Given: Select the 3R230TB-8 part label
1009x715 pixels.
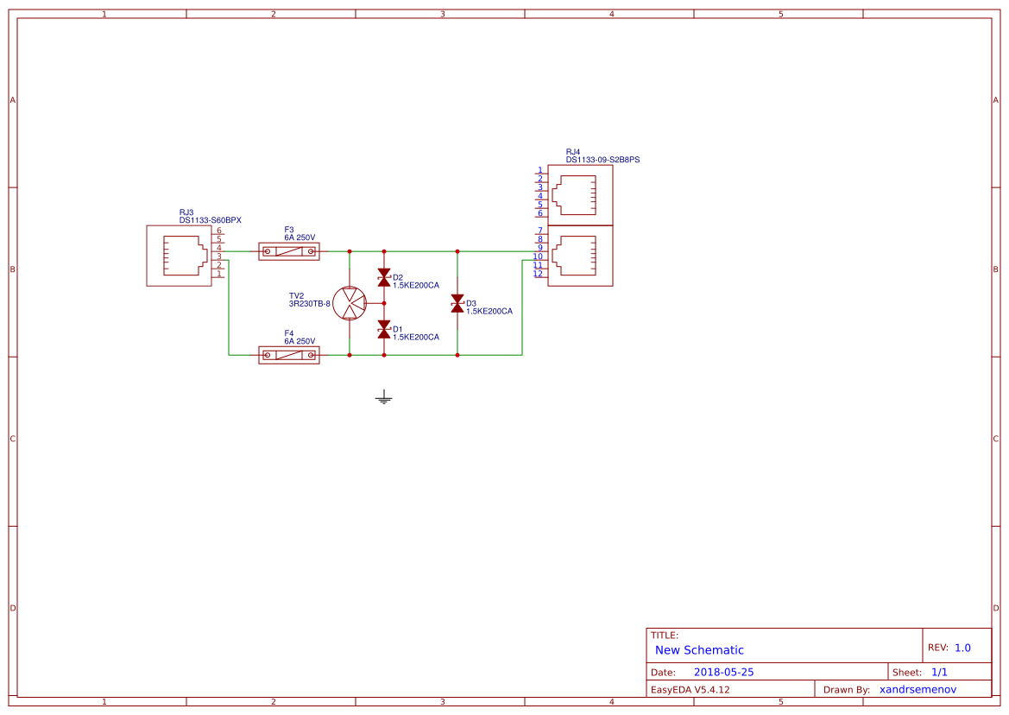Looking at the screenshot, I should (x=308, y=304).
